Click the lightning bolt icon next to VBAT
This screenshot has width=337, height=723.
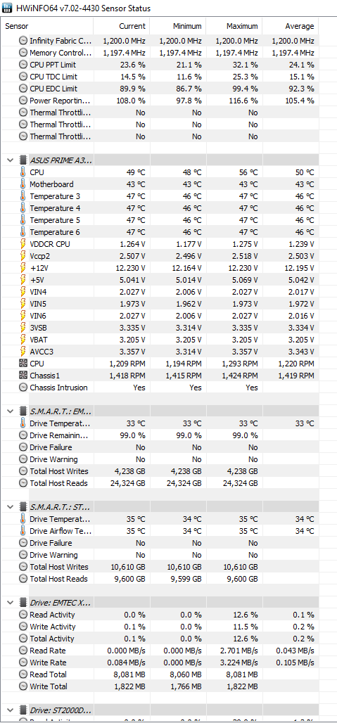(23, 340)
